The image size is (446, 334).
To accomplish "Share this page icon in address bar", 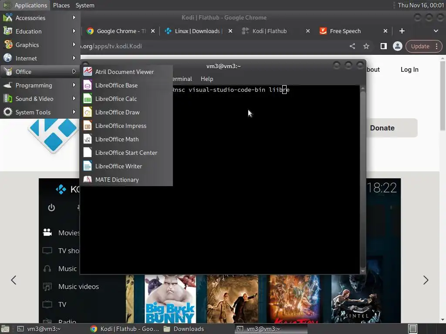I will pos(352,46).
